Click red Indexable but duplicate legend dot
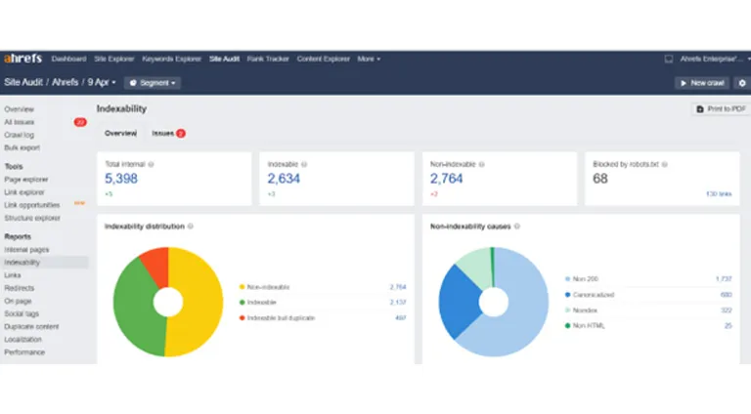 (242, 318)
